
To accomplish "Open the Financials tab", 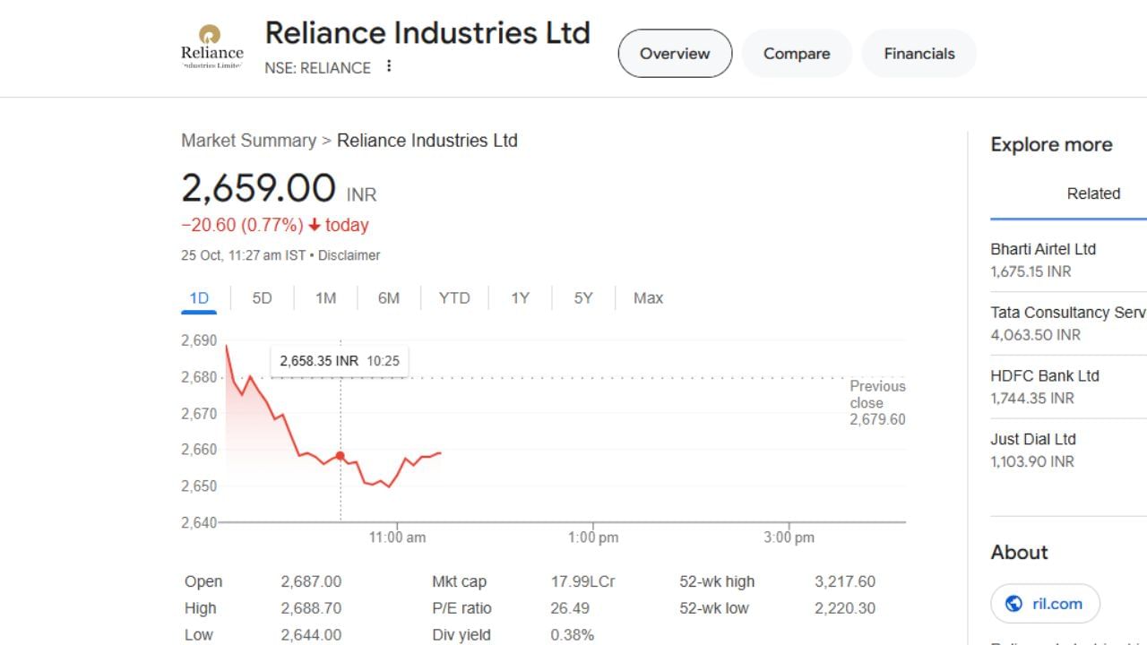I will (x=919, y=54).
